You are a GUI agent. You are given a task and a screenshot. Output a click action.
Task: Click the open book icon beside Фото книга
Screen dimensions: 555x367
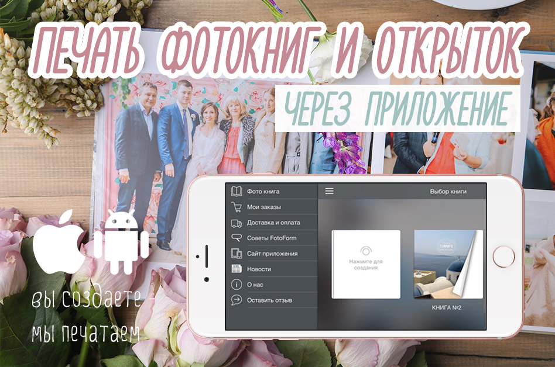(237, 191)
